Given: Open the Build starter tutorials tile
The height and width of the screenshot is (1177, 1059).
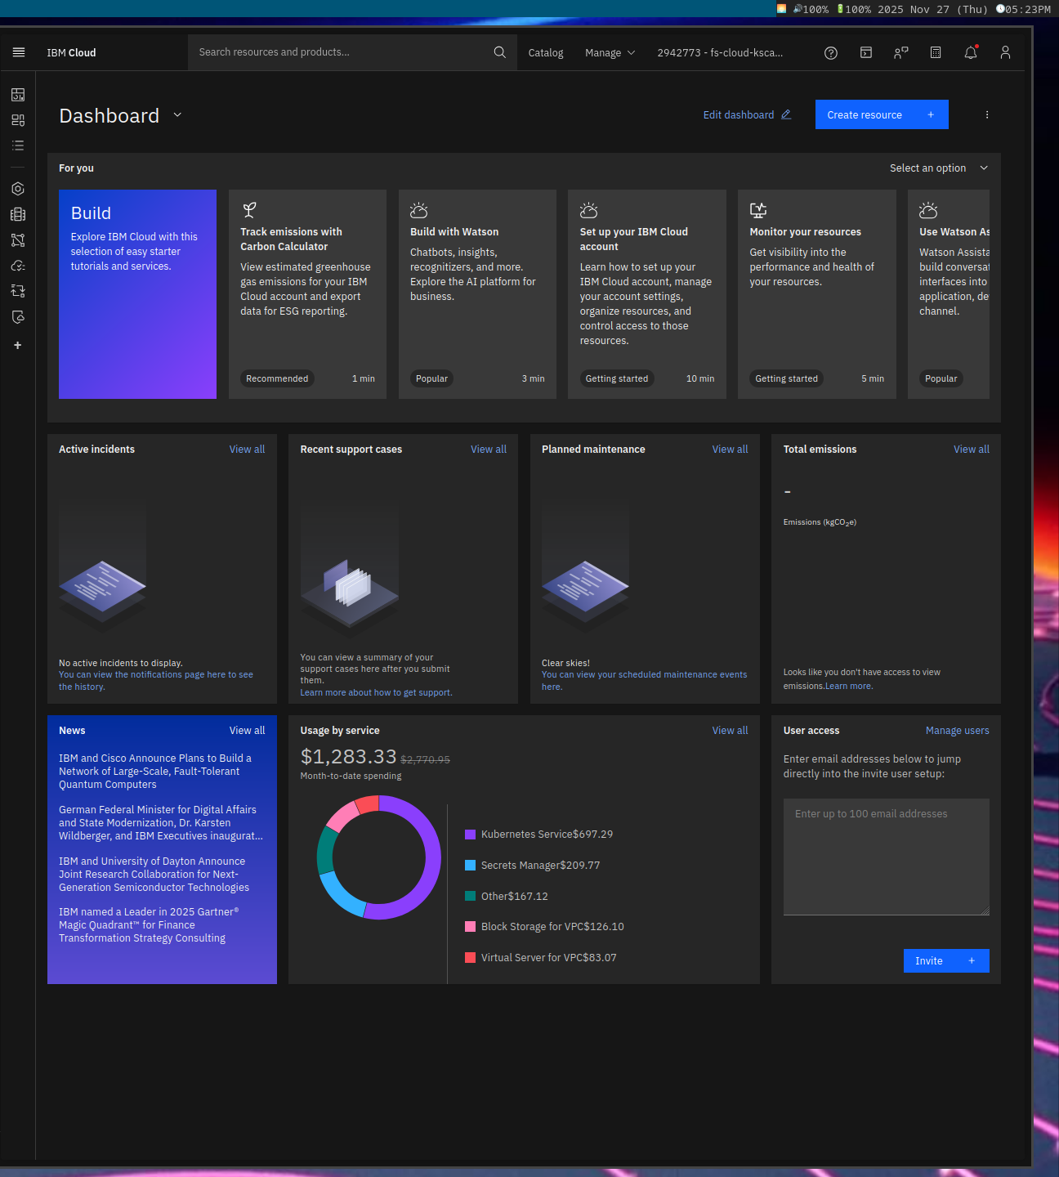Looking at the screenshot, I should (137, 294).
